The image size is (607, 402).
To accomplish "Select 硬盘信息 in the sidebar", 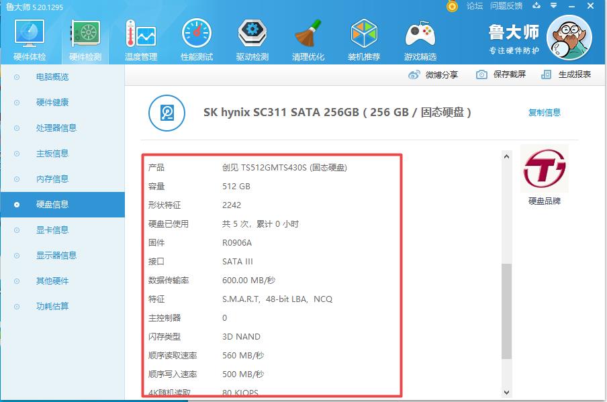I will tap(62, 205).
